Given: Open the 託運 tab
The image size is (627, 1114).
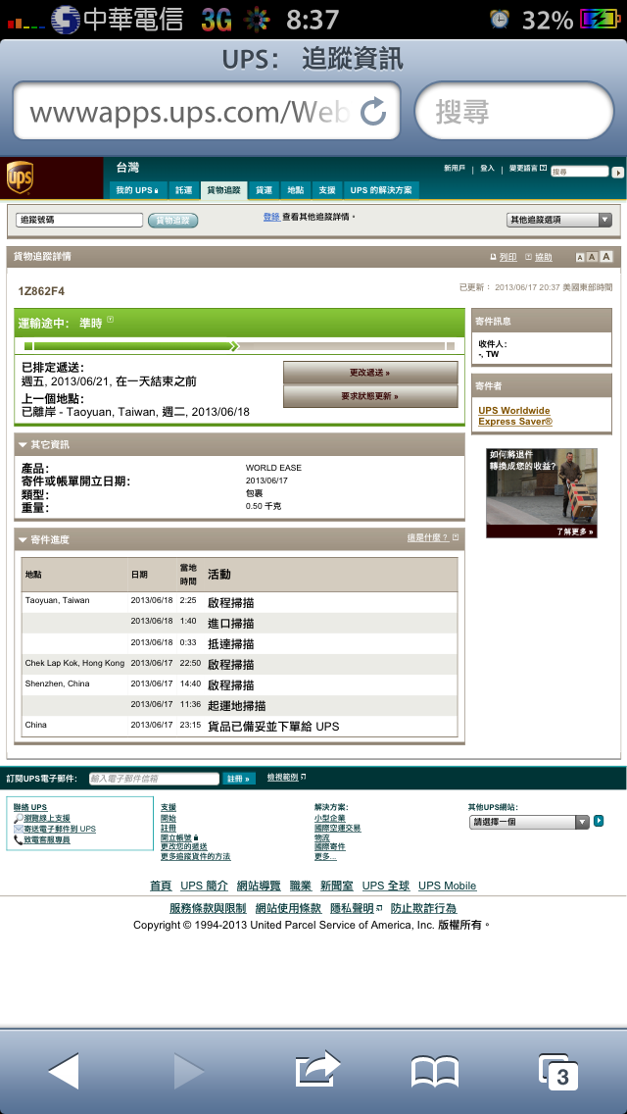Looking at the screenshot, I should point(184,190).
